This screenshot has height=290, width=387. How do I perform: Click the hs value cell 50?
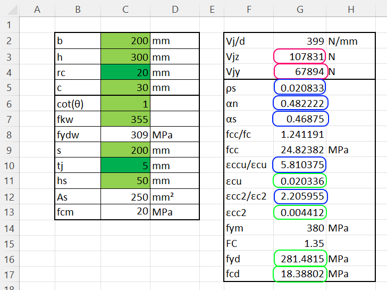click(x=125, y=180)
